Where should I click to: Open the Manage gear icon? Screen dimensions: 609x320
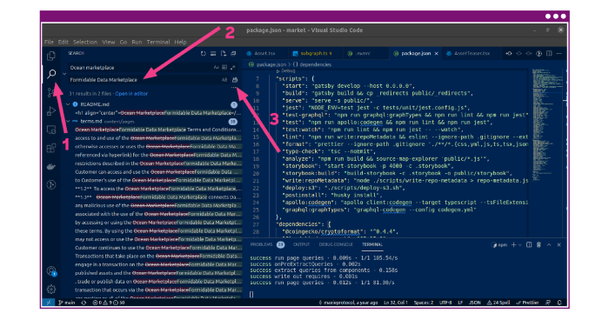[x=51, y=290]
